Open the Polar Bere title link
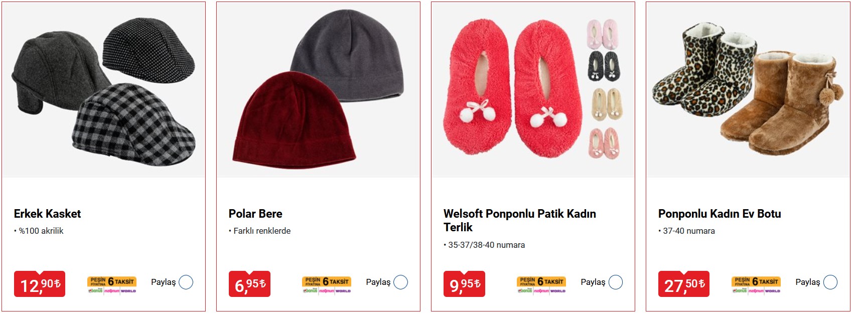Viewport: 854px width, 315px height. (x=255, y=214)
